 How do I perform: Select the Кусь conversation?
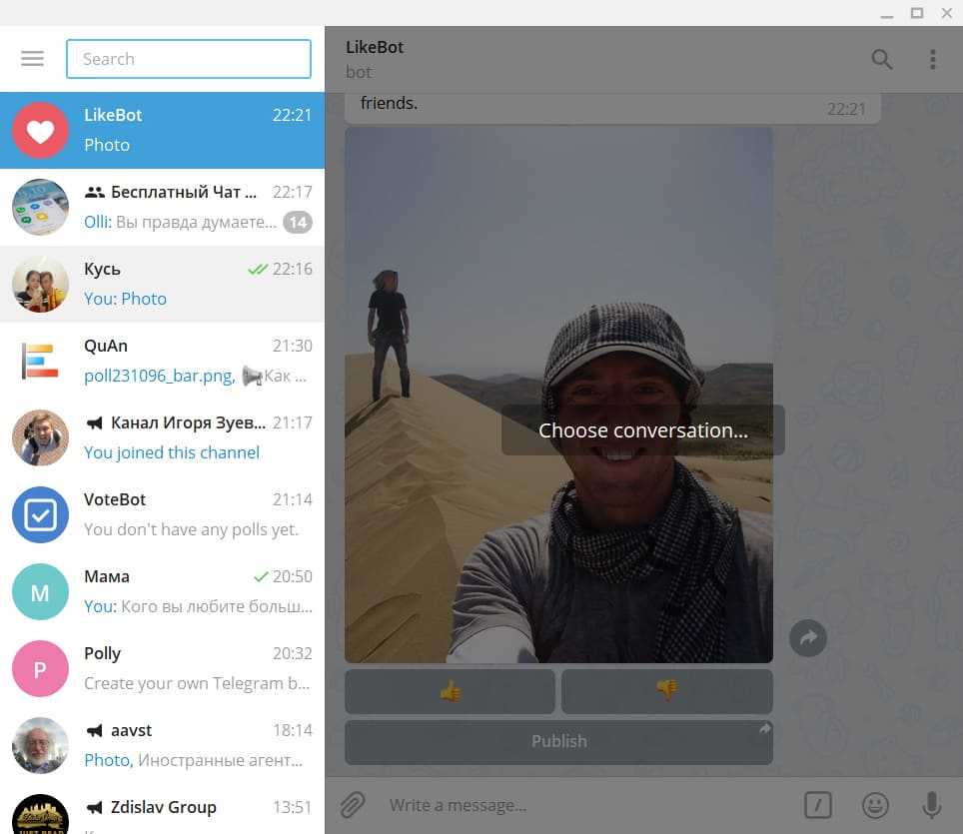point(162,284)
